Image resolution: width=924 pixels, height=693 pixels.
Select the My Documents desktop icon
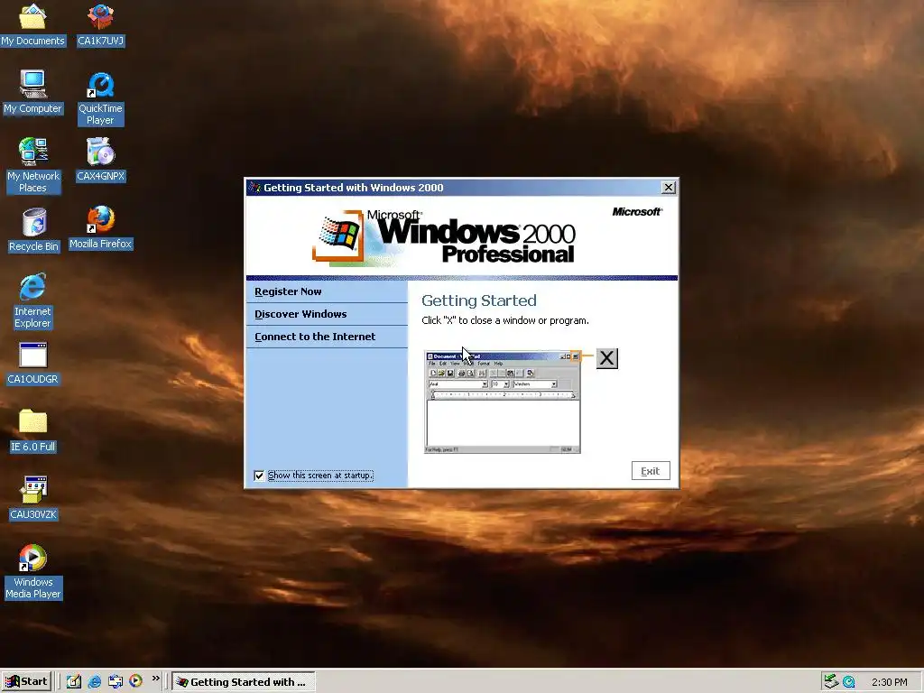33,24
